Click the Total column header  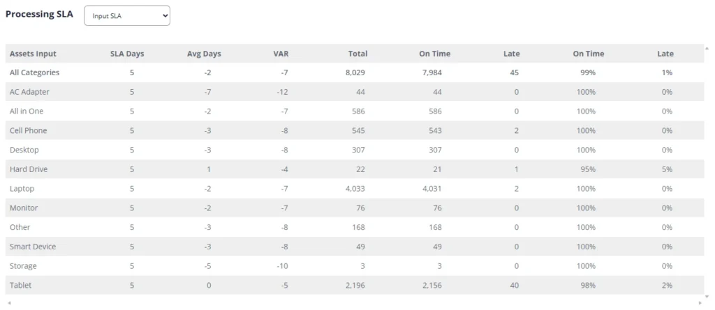(x=358, y=54)
